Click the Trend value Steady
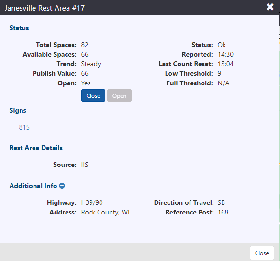The height and width of the screenshot is (261, 280). point(91,64)
